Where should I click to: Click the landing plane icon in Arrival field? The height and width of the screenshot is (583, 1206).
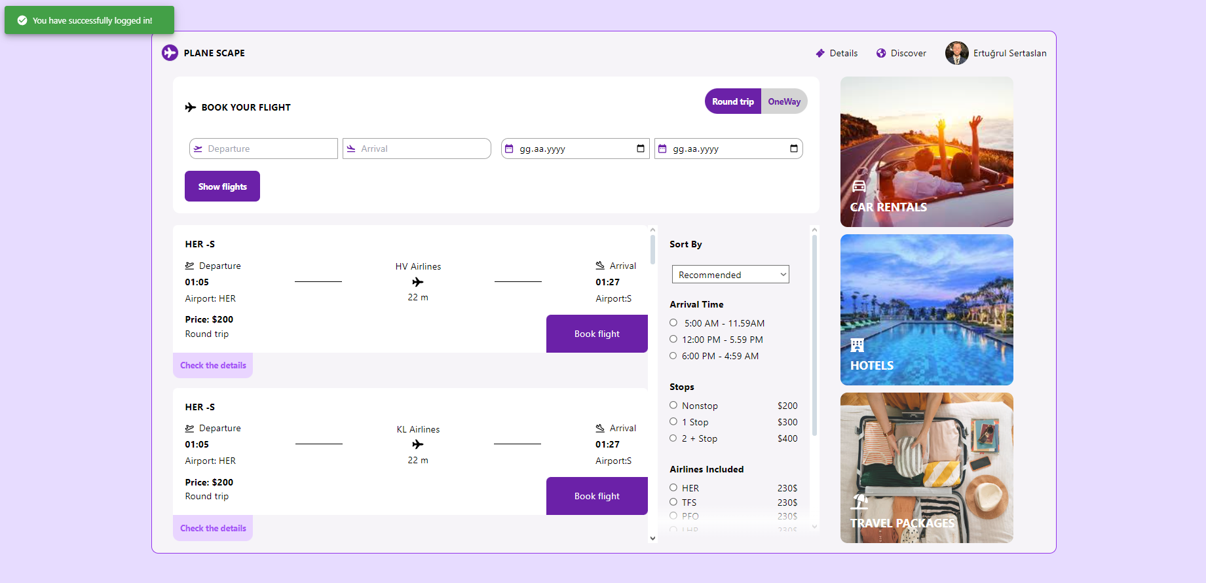[x=351, y=149]
